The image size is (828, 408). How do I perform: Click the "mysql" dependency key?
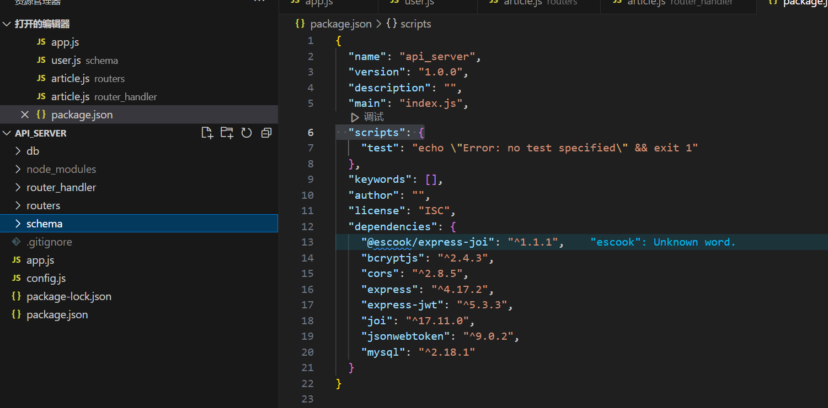coord(383,352)
